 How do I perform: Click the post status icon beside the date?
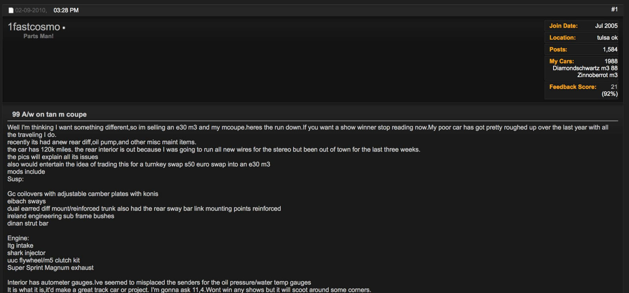tap(11, 10)
